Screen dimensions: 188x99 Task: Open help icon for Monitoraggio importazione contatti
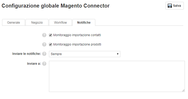click(44, 35)
